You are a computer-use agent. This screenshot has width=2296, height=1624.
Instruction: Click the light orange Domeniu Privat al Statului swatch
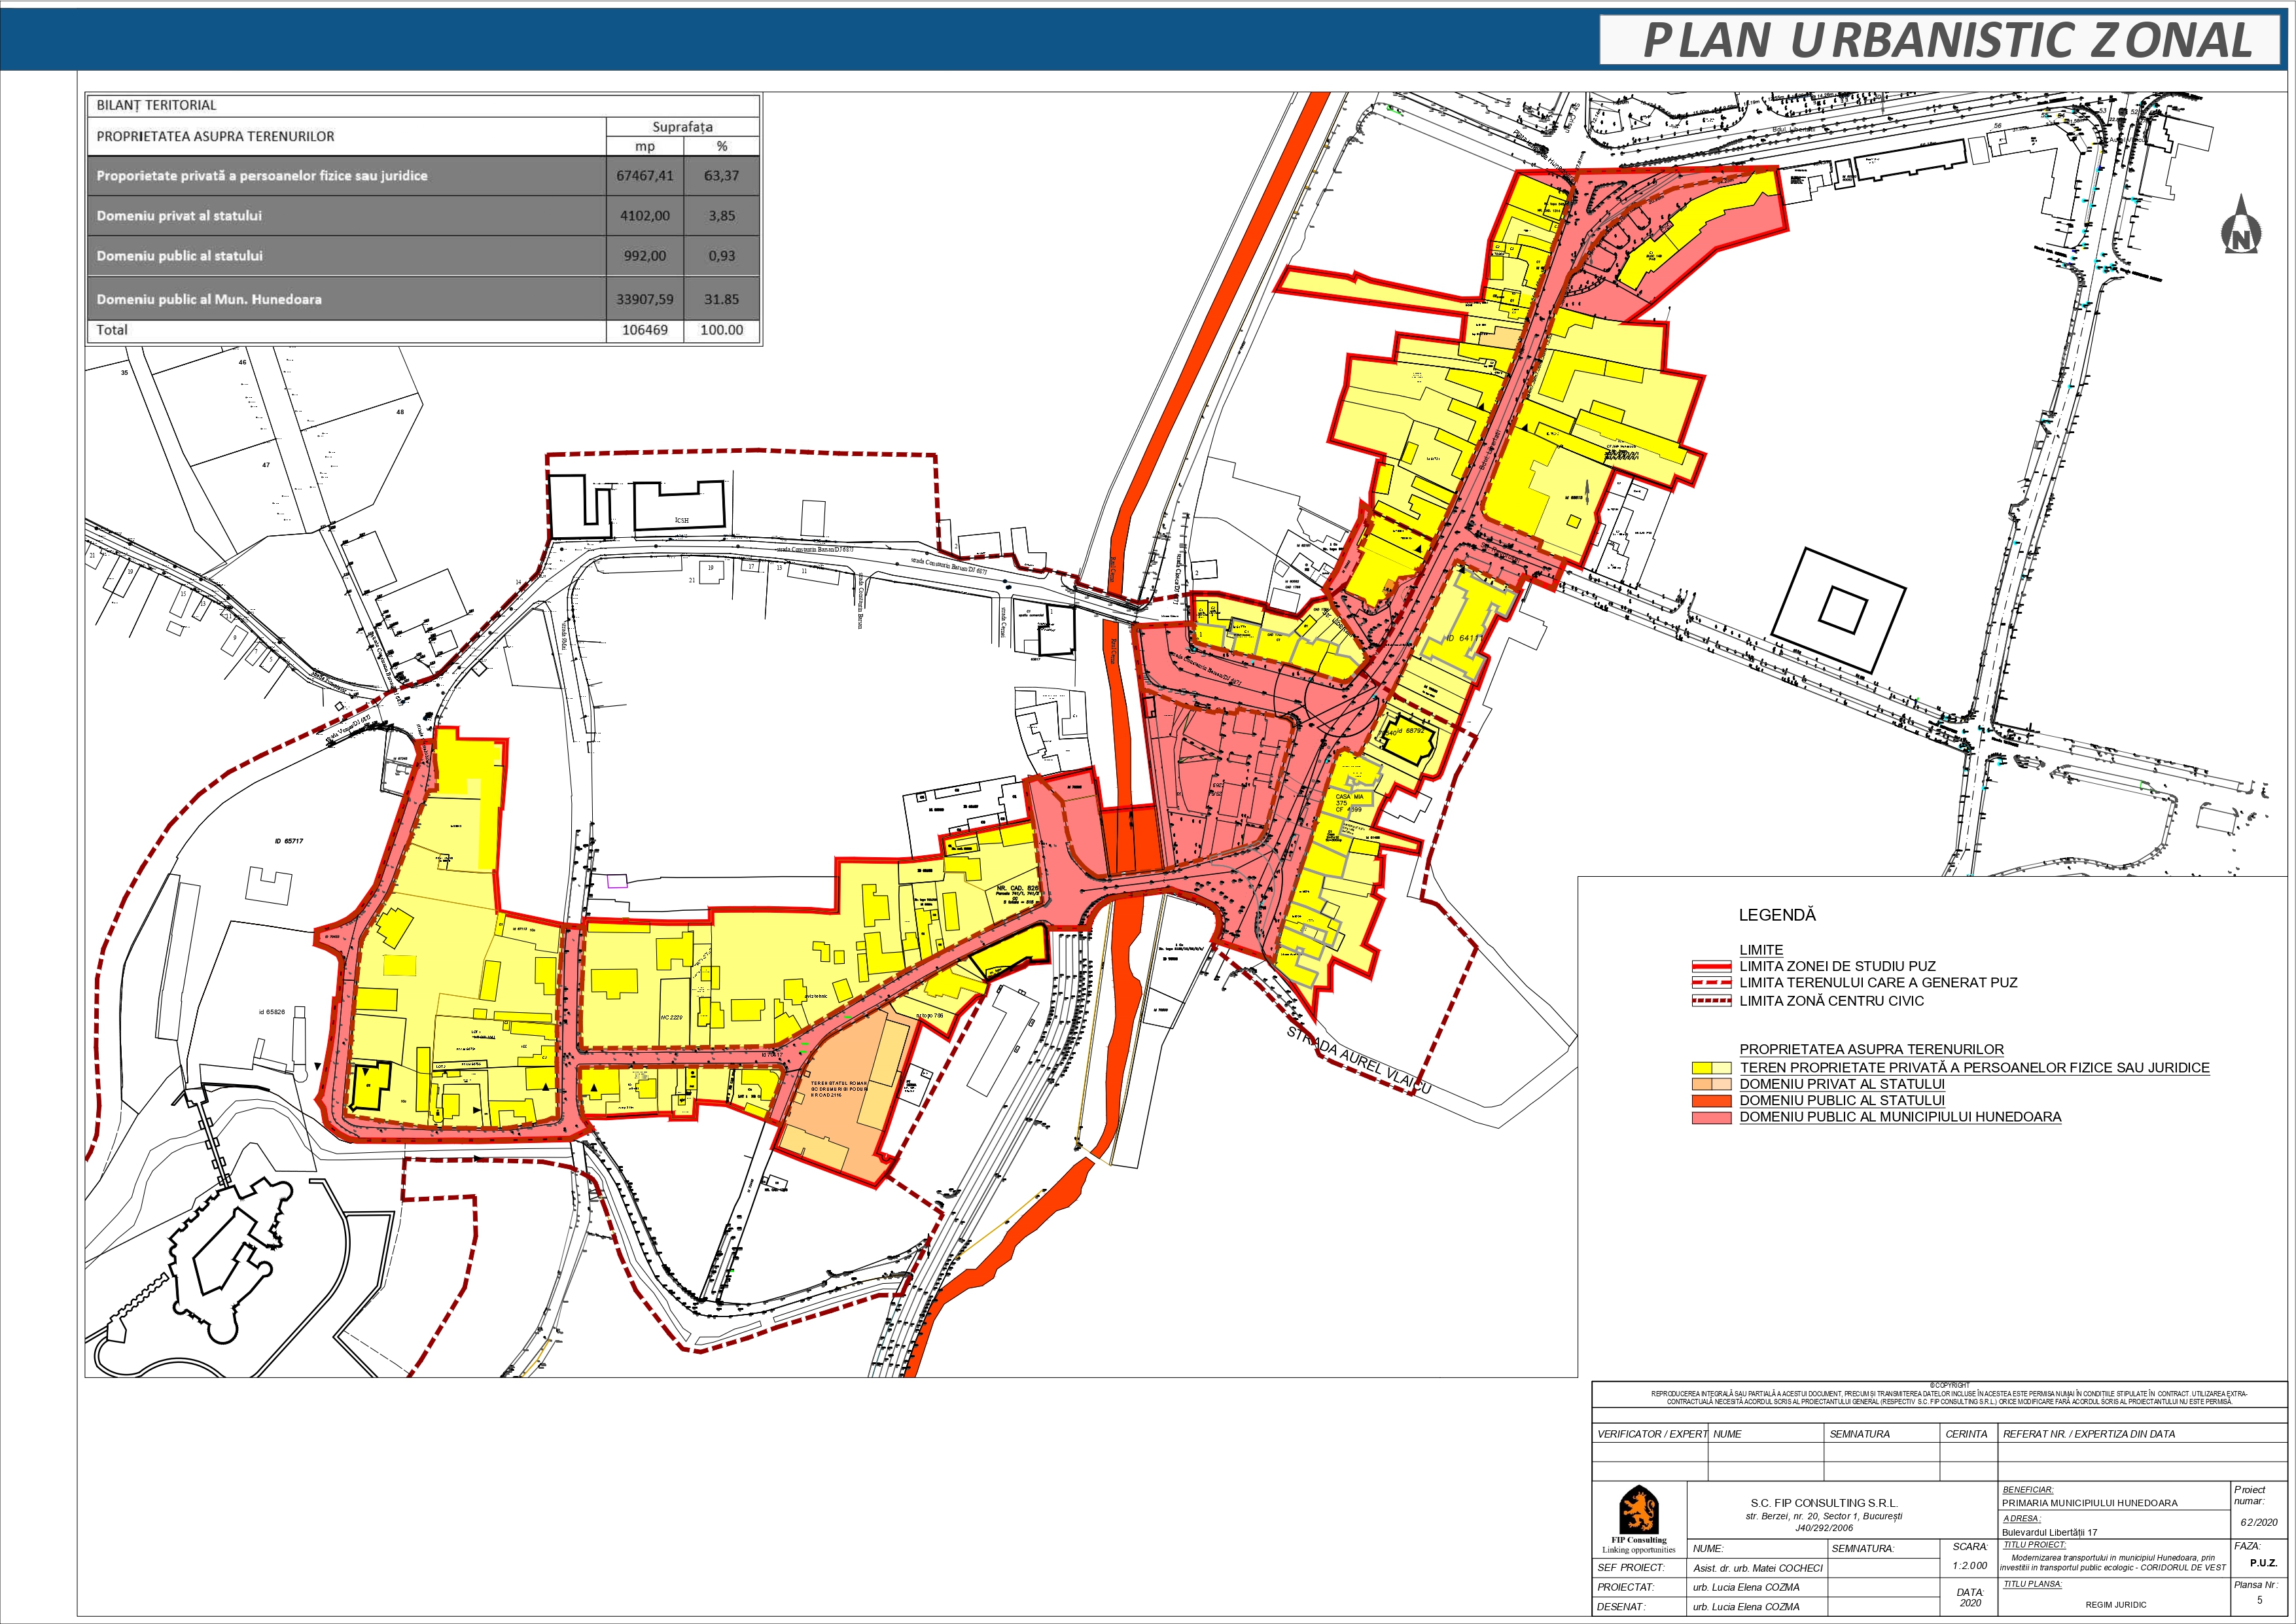point(1711,1085)
